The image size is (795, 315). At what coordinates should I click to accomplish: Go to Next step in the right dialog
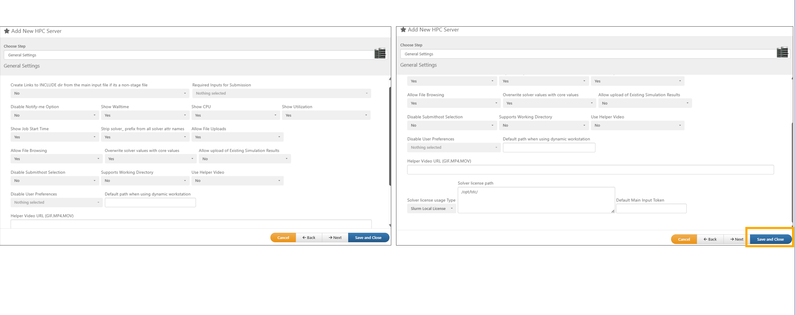(x=736, y=239)
